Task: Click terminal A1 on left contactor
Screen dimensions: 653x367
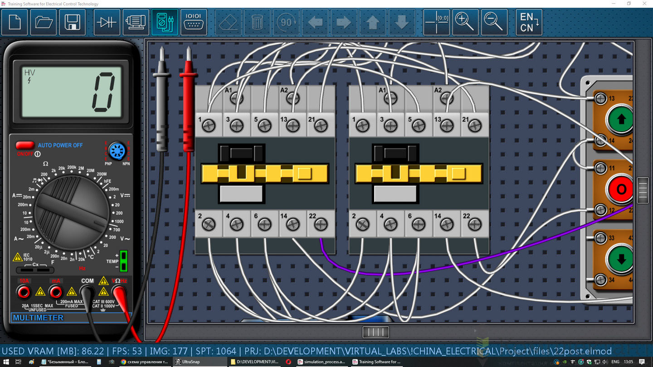Action: click(x=236, y=98)
